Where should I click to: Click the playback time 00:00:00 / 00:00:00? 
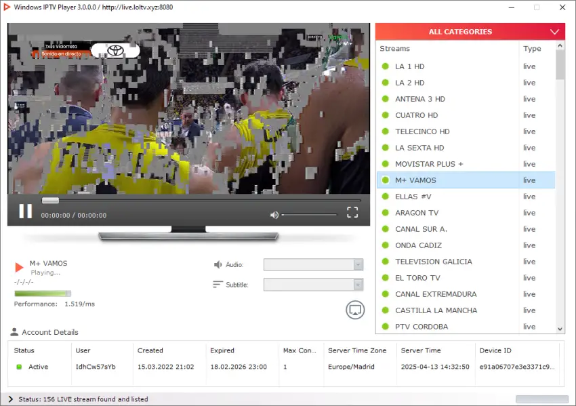point(73,216)
